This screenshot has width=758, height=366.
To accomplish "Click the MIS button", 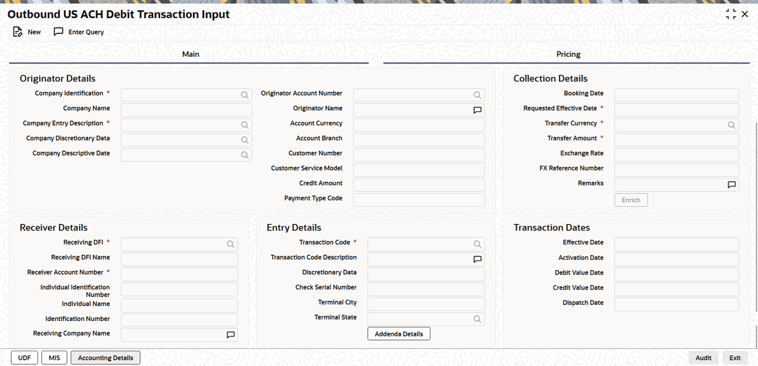I will (55, 358).
